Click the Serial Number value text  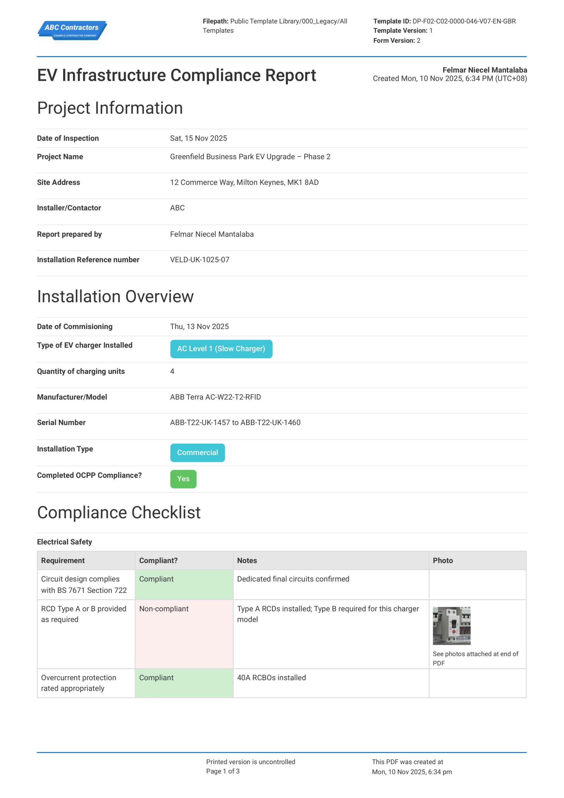235,423
